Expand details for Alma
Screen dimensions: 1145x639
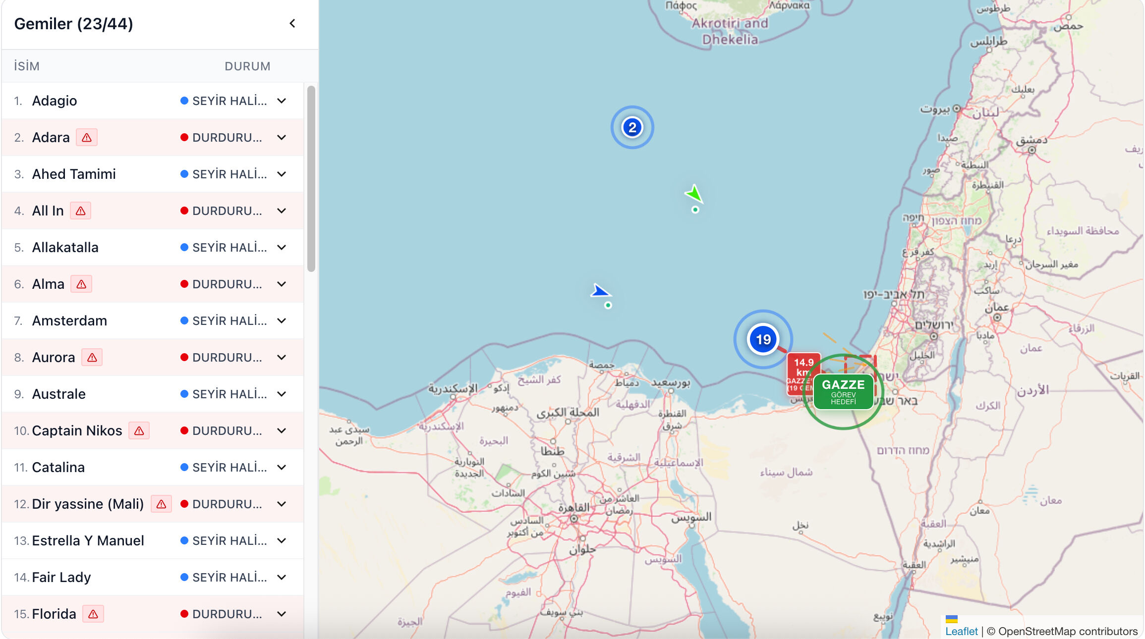tap(282, 284)
